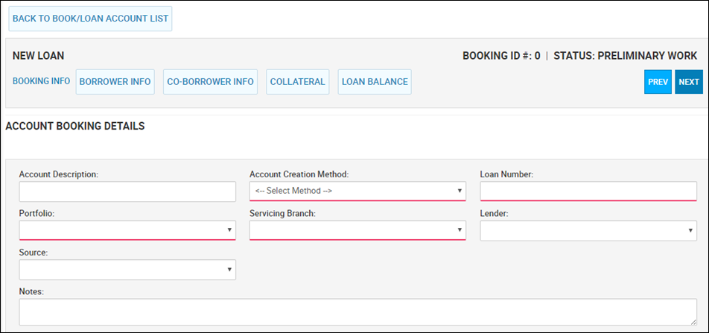Image resolution: width=709 pixels, height=333 pixels.
Task: Open the Account Creation Method dropdown
Action: point(357,191)
